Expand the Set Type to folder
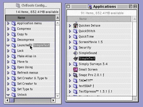This screenshot has width=143, height=107. pyautogui.click(x=8, y=89)
